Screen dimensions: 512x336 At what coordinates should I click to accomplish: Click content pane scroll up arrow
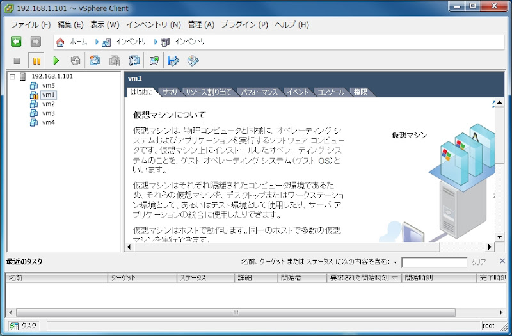pyautogui.click(x=499, y=102)
